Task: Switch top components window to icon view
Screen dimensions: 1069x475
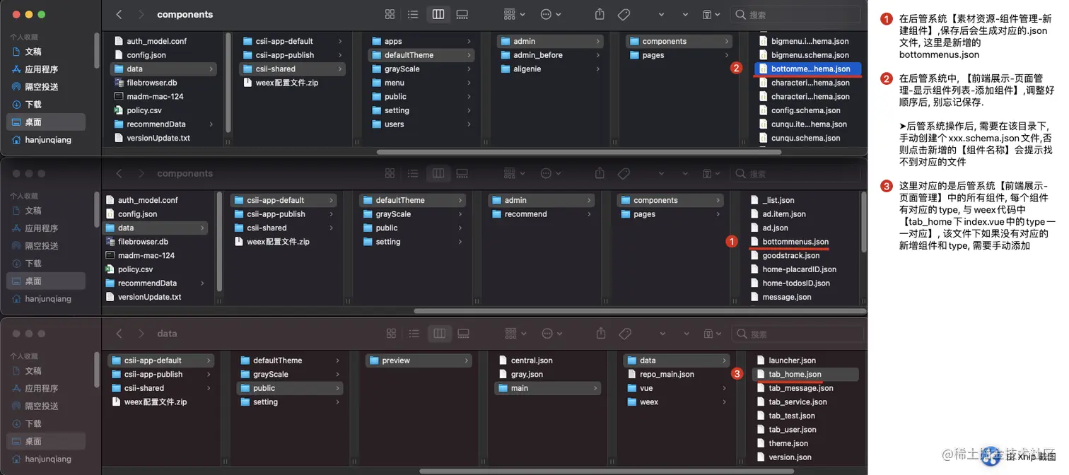Action: (390, 14)
